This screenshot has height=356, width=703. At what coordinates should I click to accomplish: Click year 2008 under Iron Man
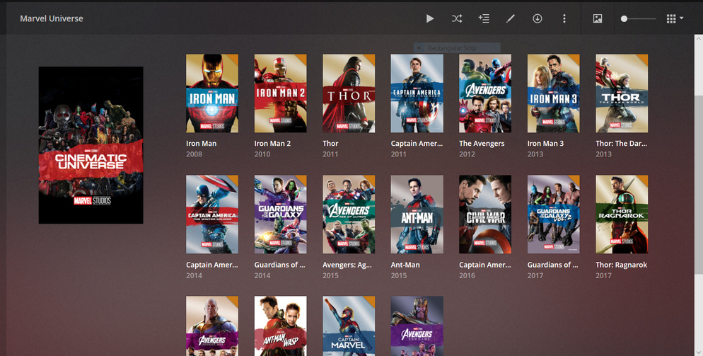coord(194,154)
